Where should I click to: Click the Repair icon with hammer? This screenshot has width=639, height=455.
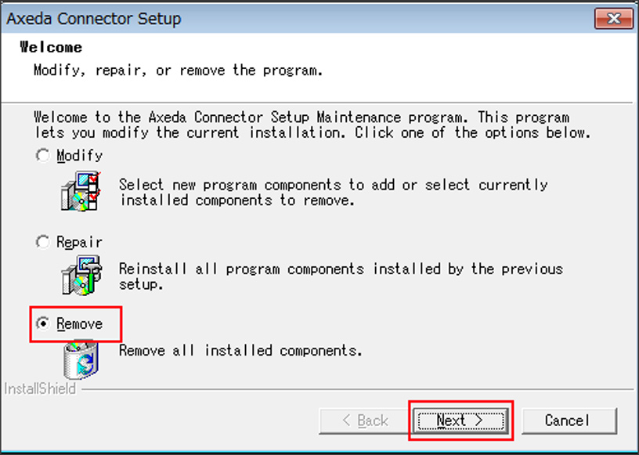click(x=81, y=275)
